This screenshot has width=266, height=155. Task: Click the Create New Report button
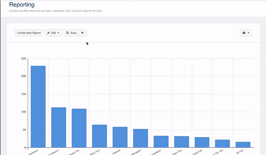pyautogui.click(x=29, y=33)
